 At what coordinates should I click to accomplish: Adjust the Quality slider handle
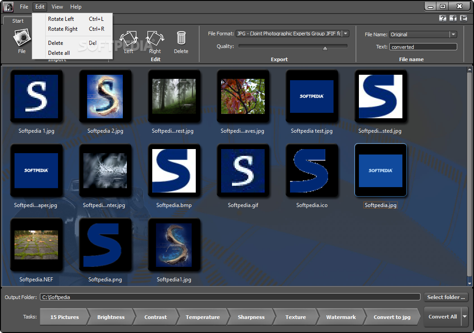click(325, 48)
